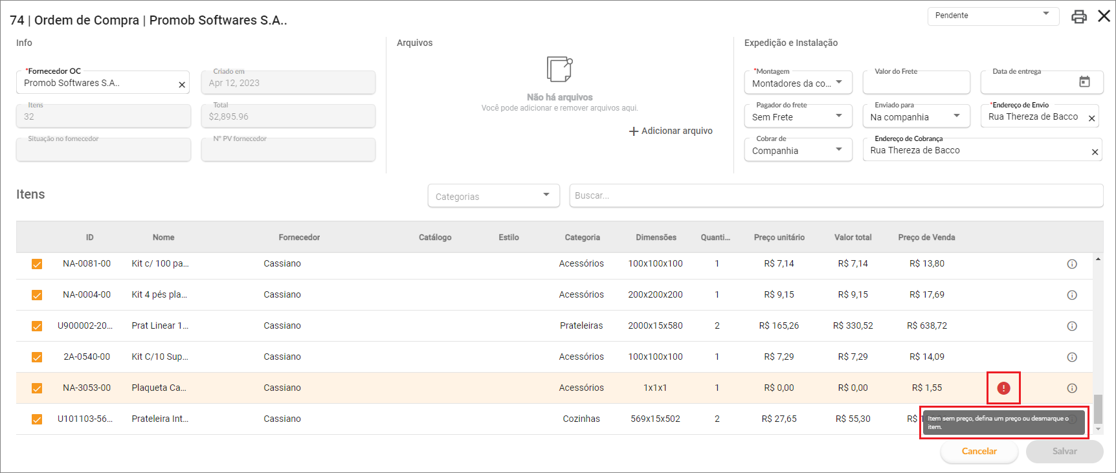Click the Salvar button

click(1064, 452)
